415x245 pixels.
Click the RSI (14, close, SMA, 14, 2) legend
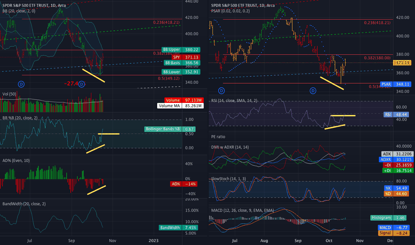click(x=234, y=101)
